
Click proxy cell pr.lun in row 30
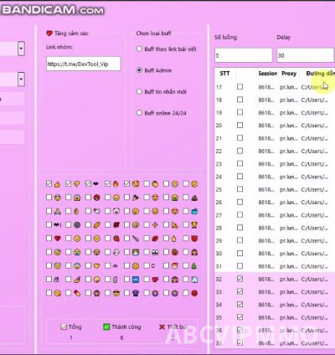tap(289, 254)
